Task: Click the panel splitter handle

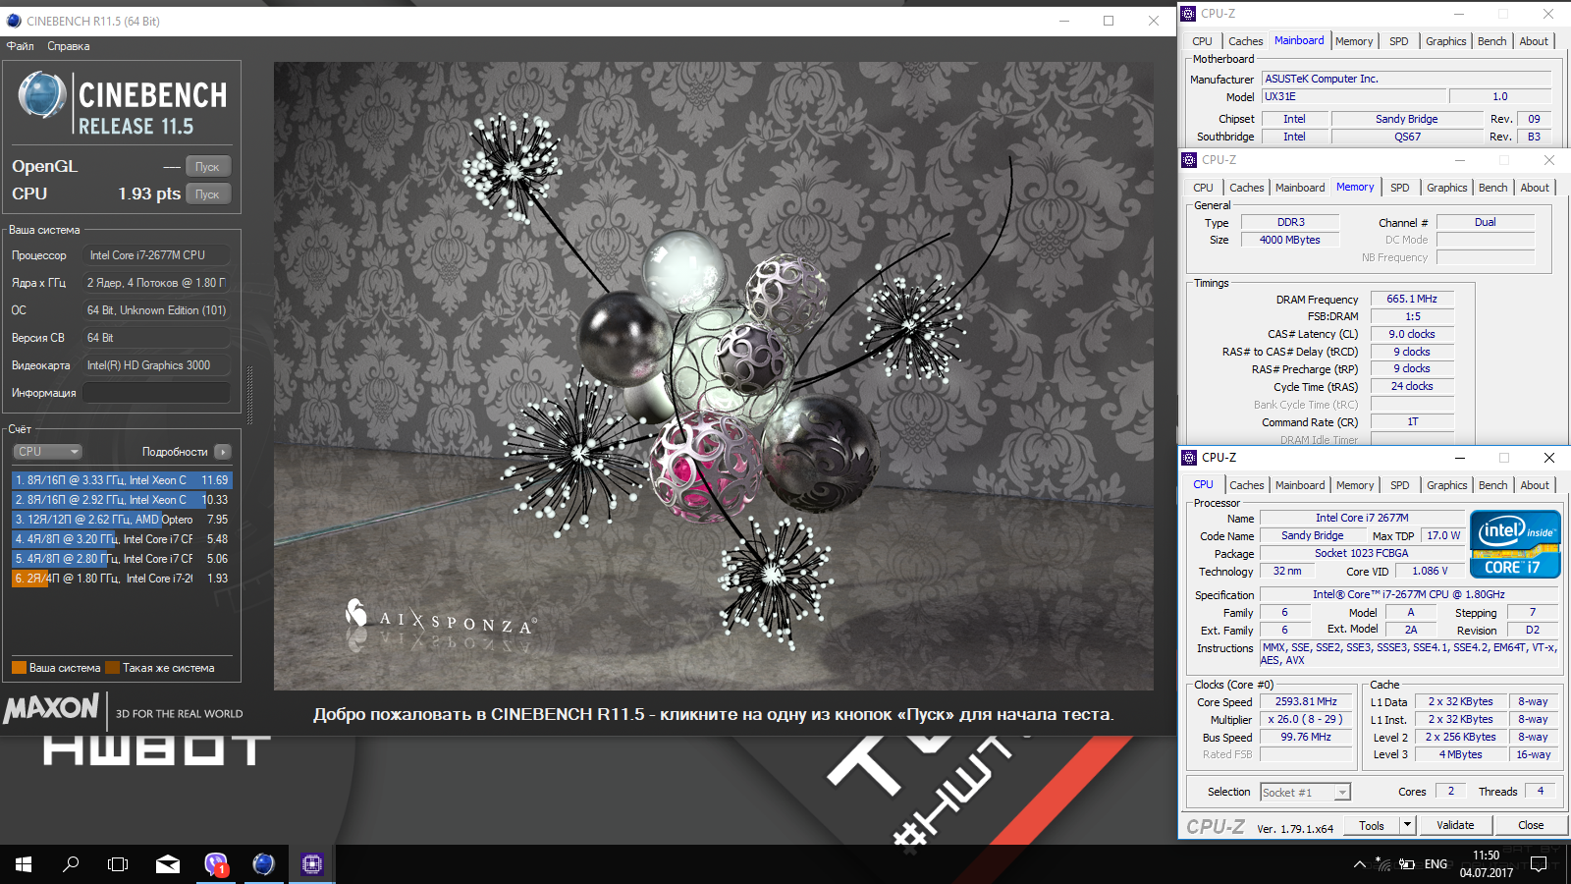Action: coord(249,396)
